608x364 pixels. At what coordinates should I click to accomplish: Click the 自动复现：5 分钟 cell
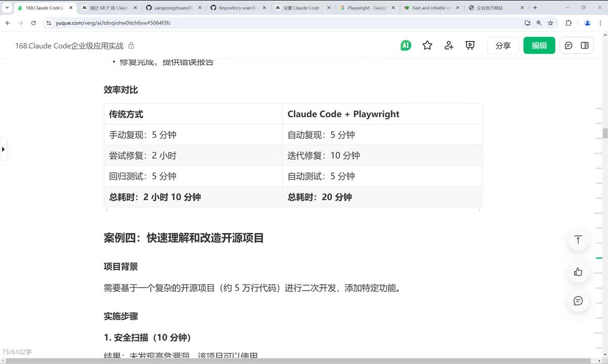pos(382,135)
